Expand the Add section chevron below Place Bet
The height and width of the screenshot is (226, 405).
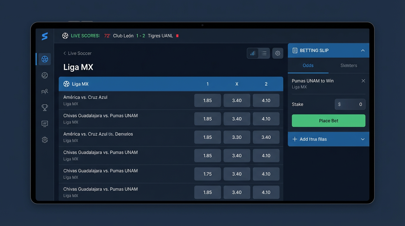coord(363,139)
